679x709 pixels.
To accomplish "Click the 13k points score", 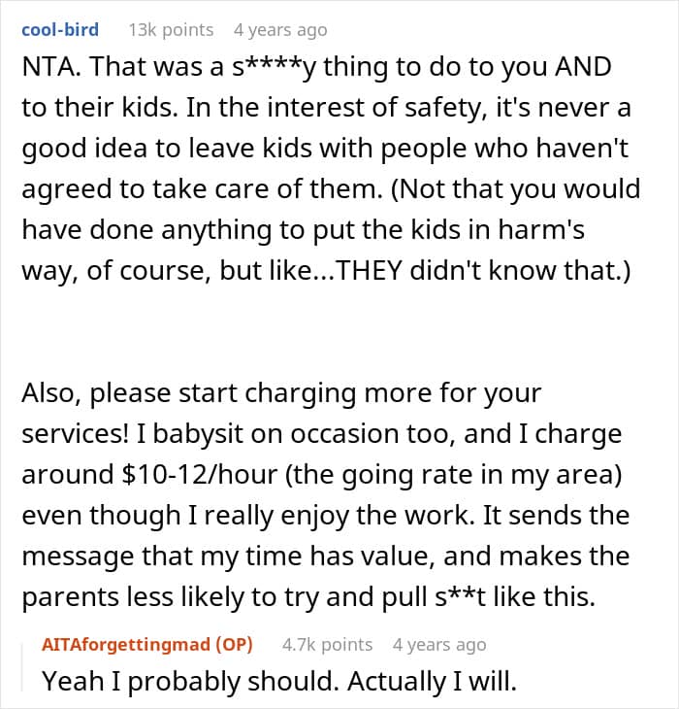I will [171, 30].
